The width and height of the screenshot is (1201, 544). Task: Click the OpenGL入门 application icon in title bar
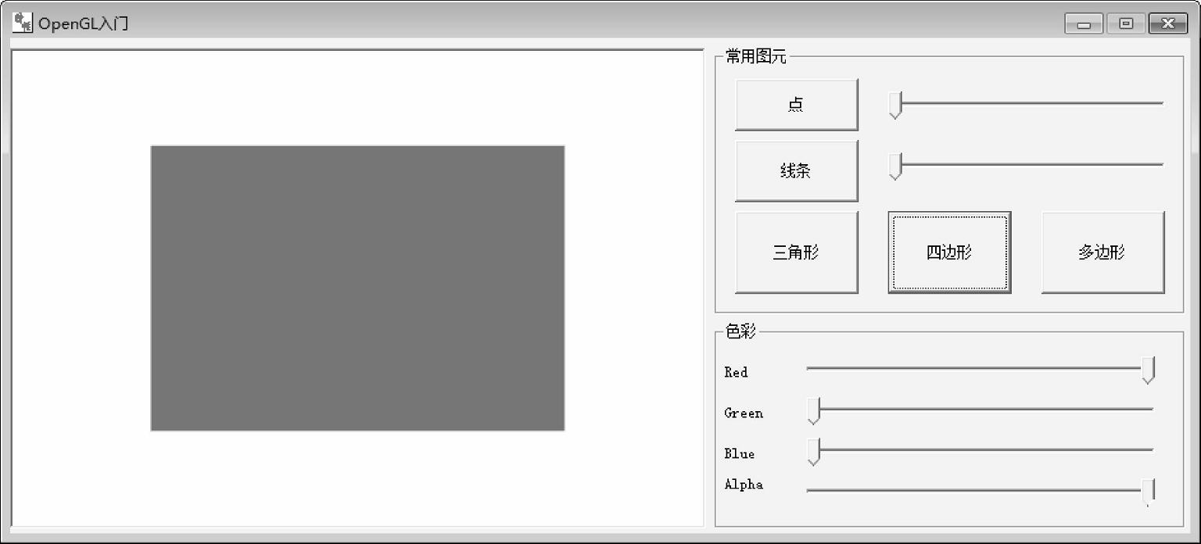tap(23, 23)
